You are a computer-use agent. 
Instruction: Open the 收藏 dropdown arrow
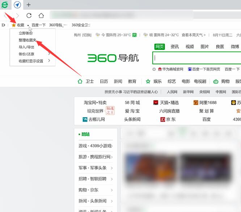point(28,25)
